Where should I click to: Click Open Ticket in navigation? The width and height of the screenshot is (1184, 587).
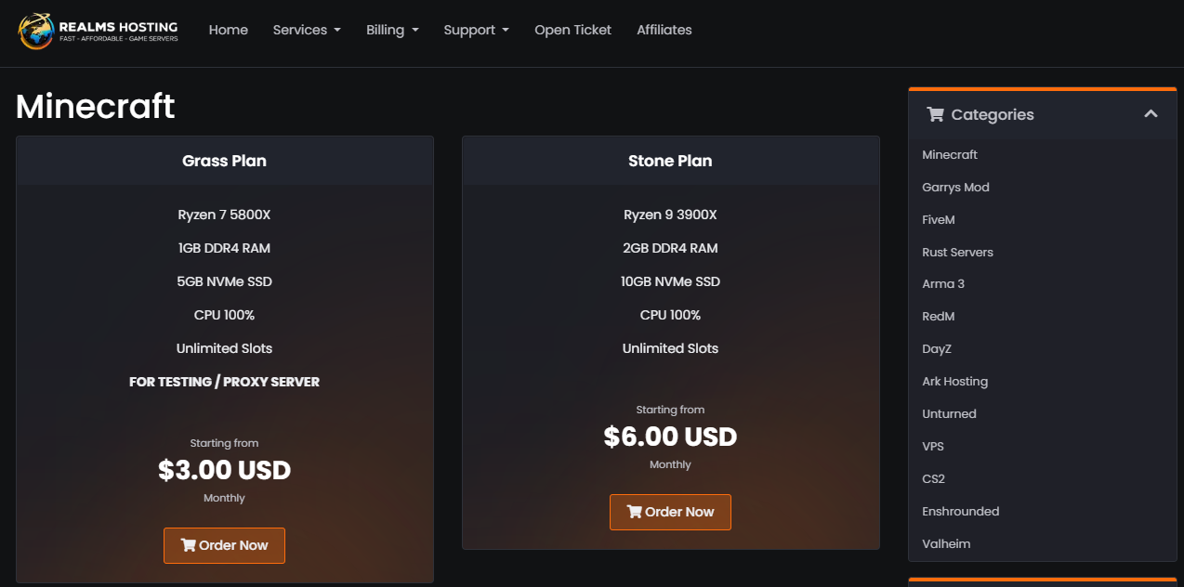coord(572,30)
